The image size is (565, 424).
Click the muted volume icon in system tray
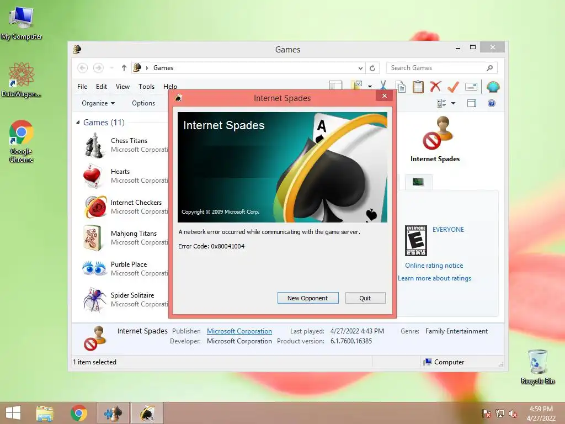(513, 414)
